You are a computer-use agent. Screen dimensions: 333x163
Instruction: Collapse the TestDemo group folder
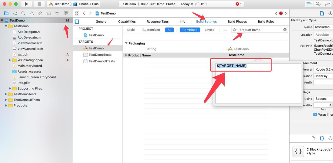point(6,26)
